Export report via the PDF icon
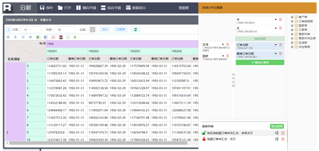The height and width of the screenshot is (151, 319). click(x=53, y=37)
